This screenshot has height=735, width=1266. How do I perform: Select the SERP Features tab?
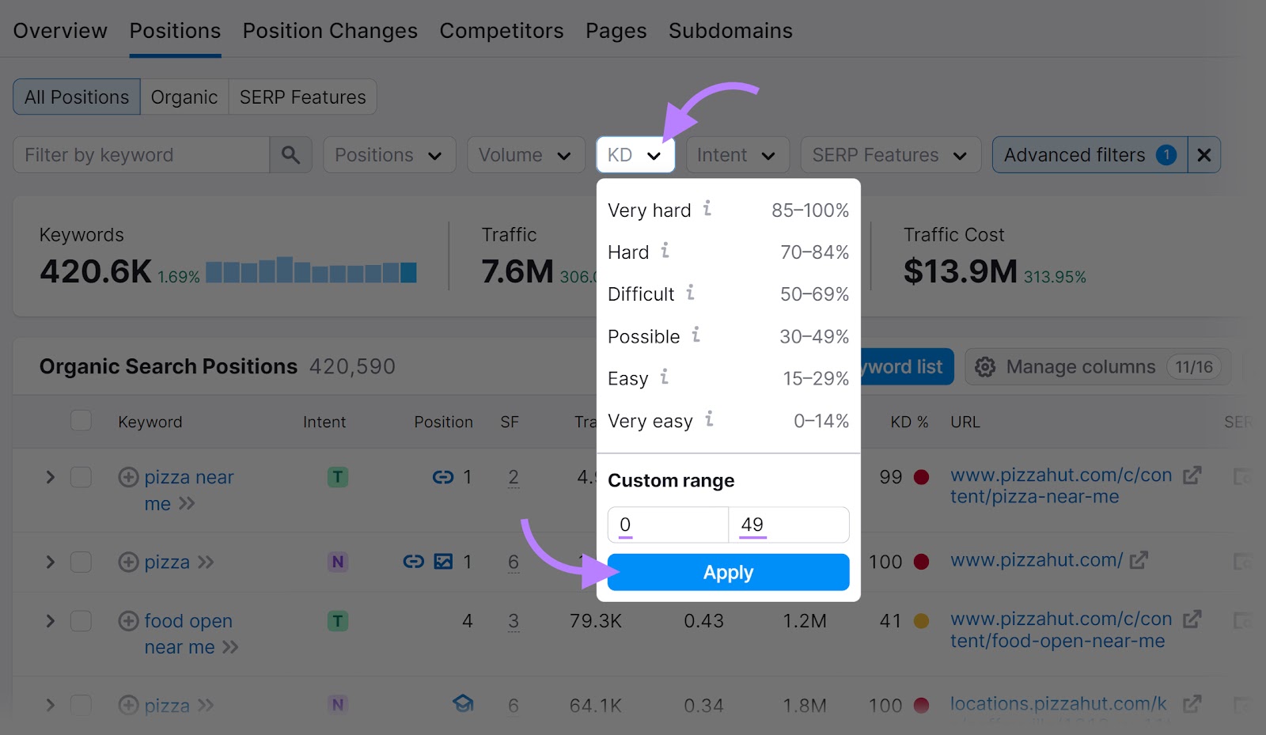302,97
